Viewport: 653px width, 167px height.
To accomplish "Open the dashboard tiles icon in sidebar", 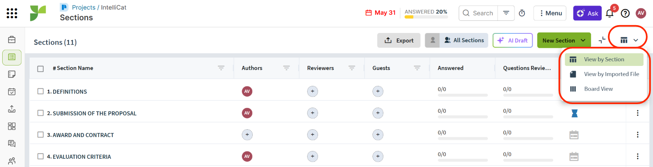I will click(x=12, y=126).
